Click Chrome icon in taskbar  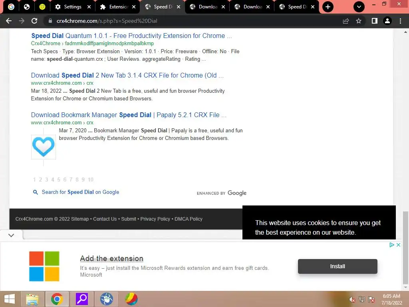57,299
